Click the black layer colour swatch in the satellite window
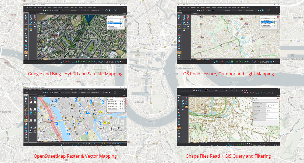Image resolution: width=304 pixels, height=163 pixels. 59,10
